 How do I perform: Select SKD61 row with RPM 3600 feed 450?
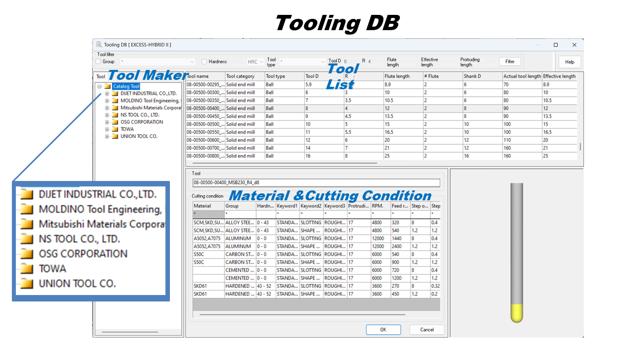click(316, 294)
